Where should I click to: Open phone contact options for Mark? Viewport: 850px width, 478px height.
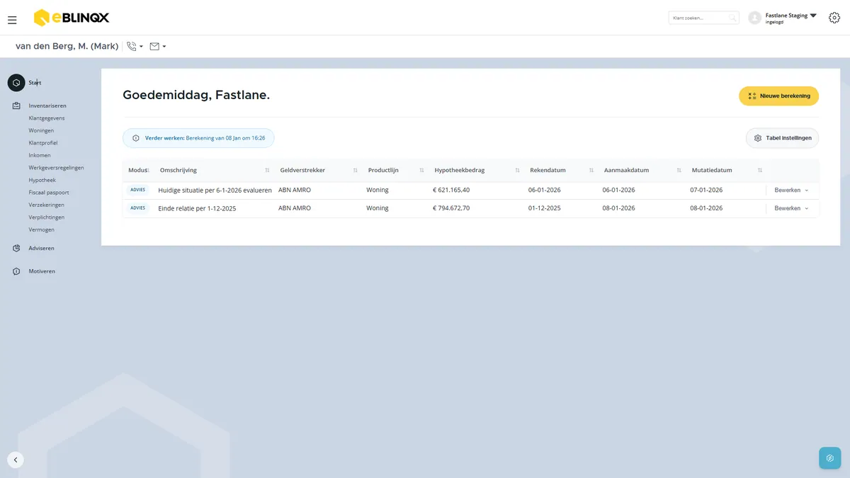click(135, 47)
